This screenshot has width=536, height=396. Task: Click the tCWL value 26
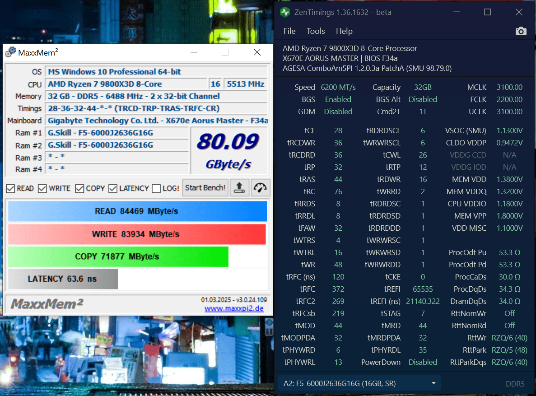tap(423, 155)
